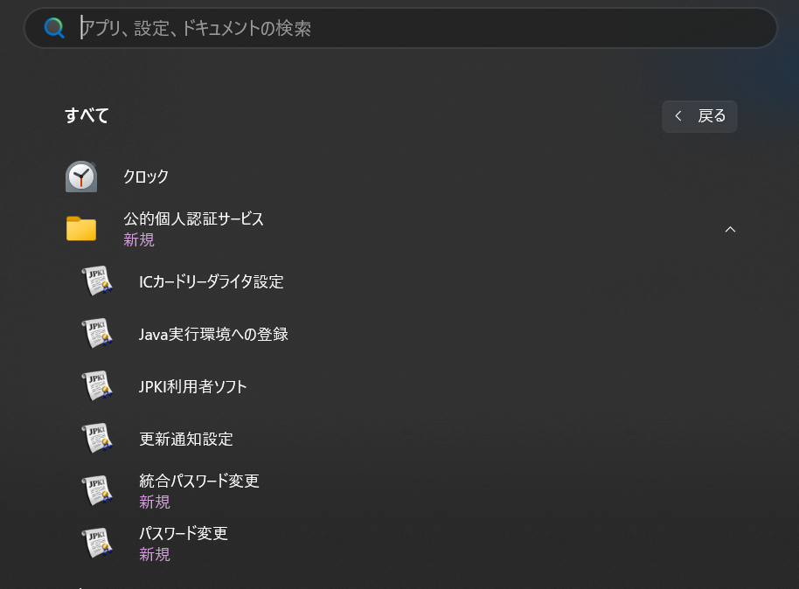Image resolution: width=799 pixels, height=589 pixels.
Task: Collapse the 公的個人認証サービス folder chevron
Action: pyautogui.click(x=731, y=229)
